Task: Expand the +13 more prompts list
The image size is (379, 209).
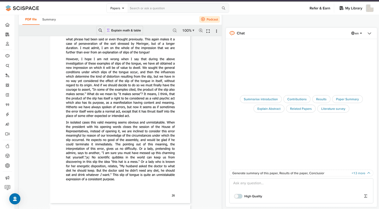Action: [x=361, y=173]
